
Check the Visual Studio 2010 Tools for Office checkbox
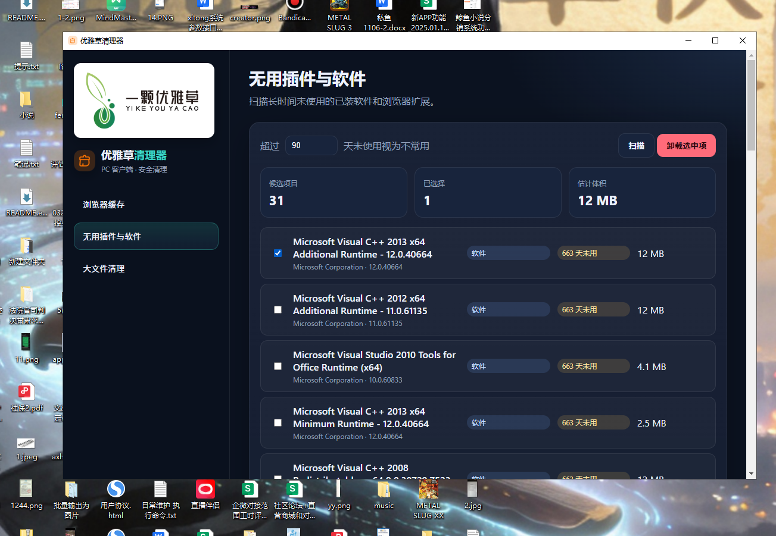(x=278, y=366)
